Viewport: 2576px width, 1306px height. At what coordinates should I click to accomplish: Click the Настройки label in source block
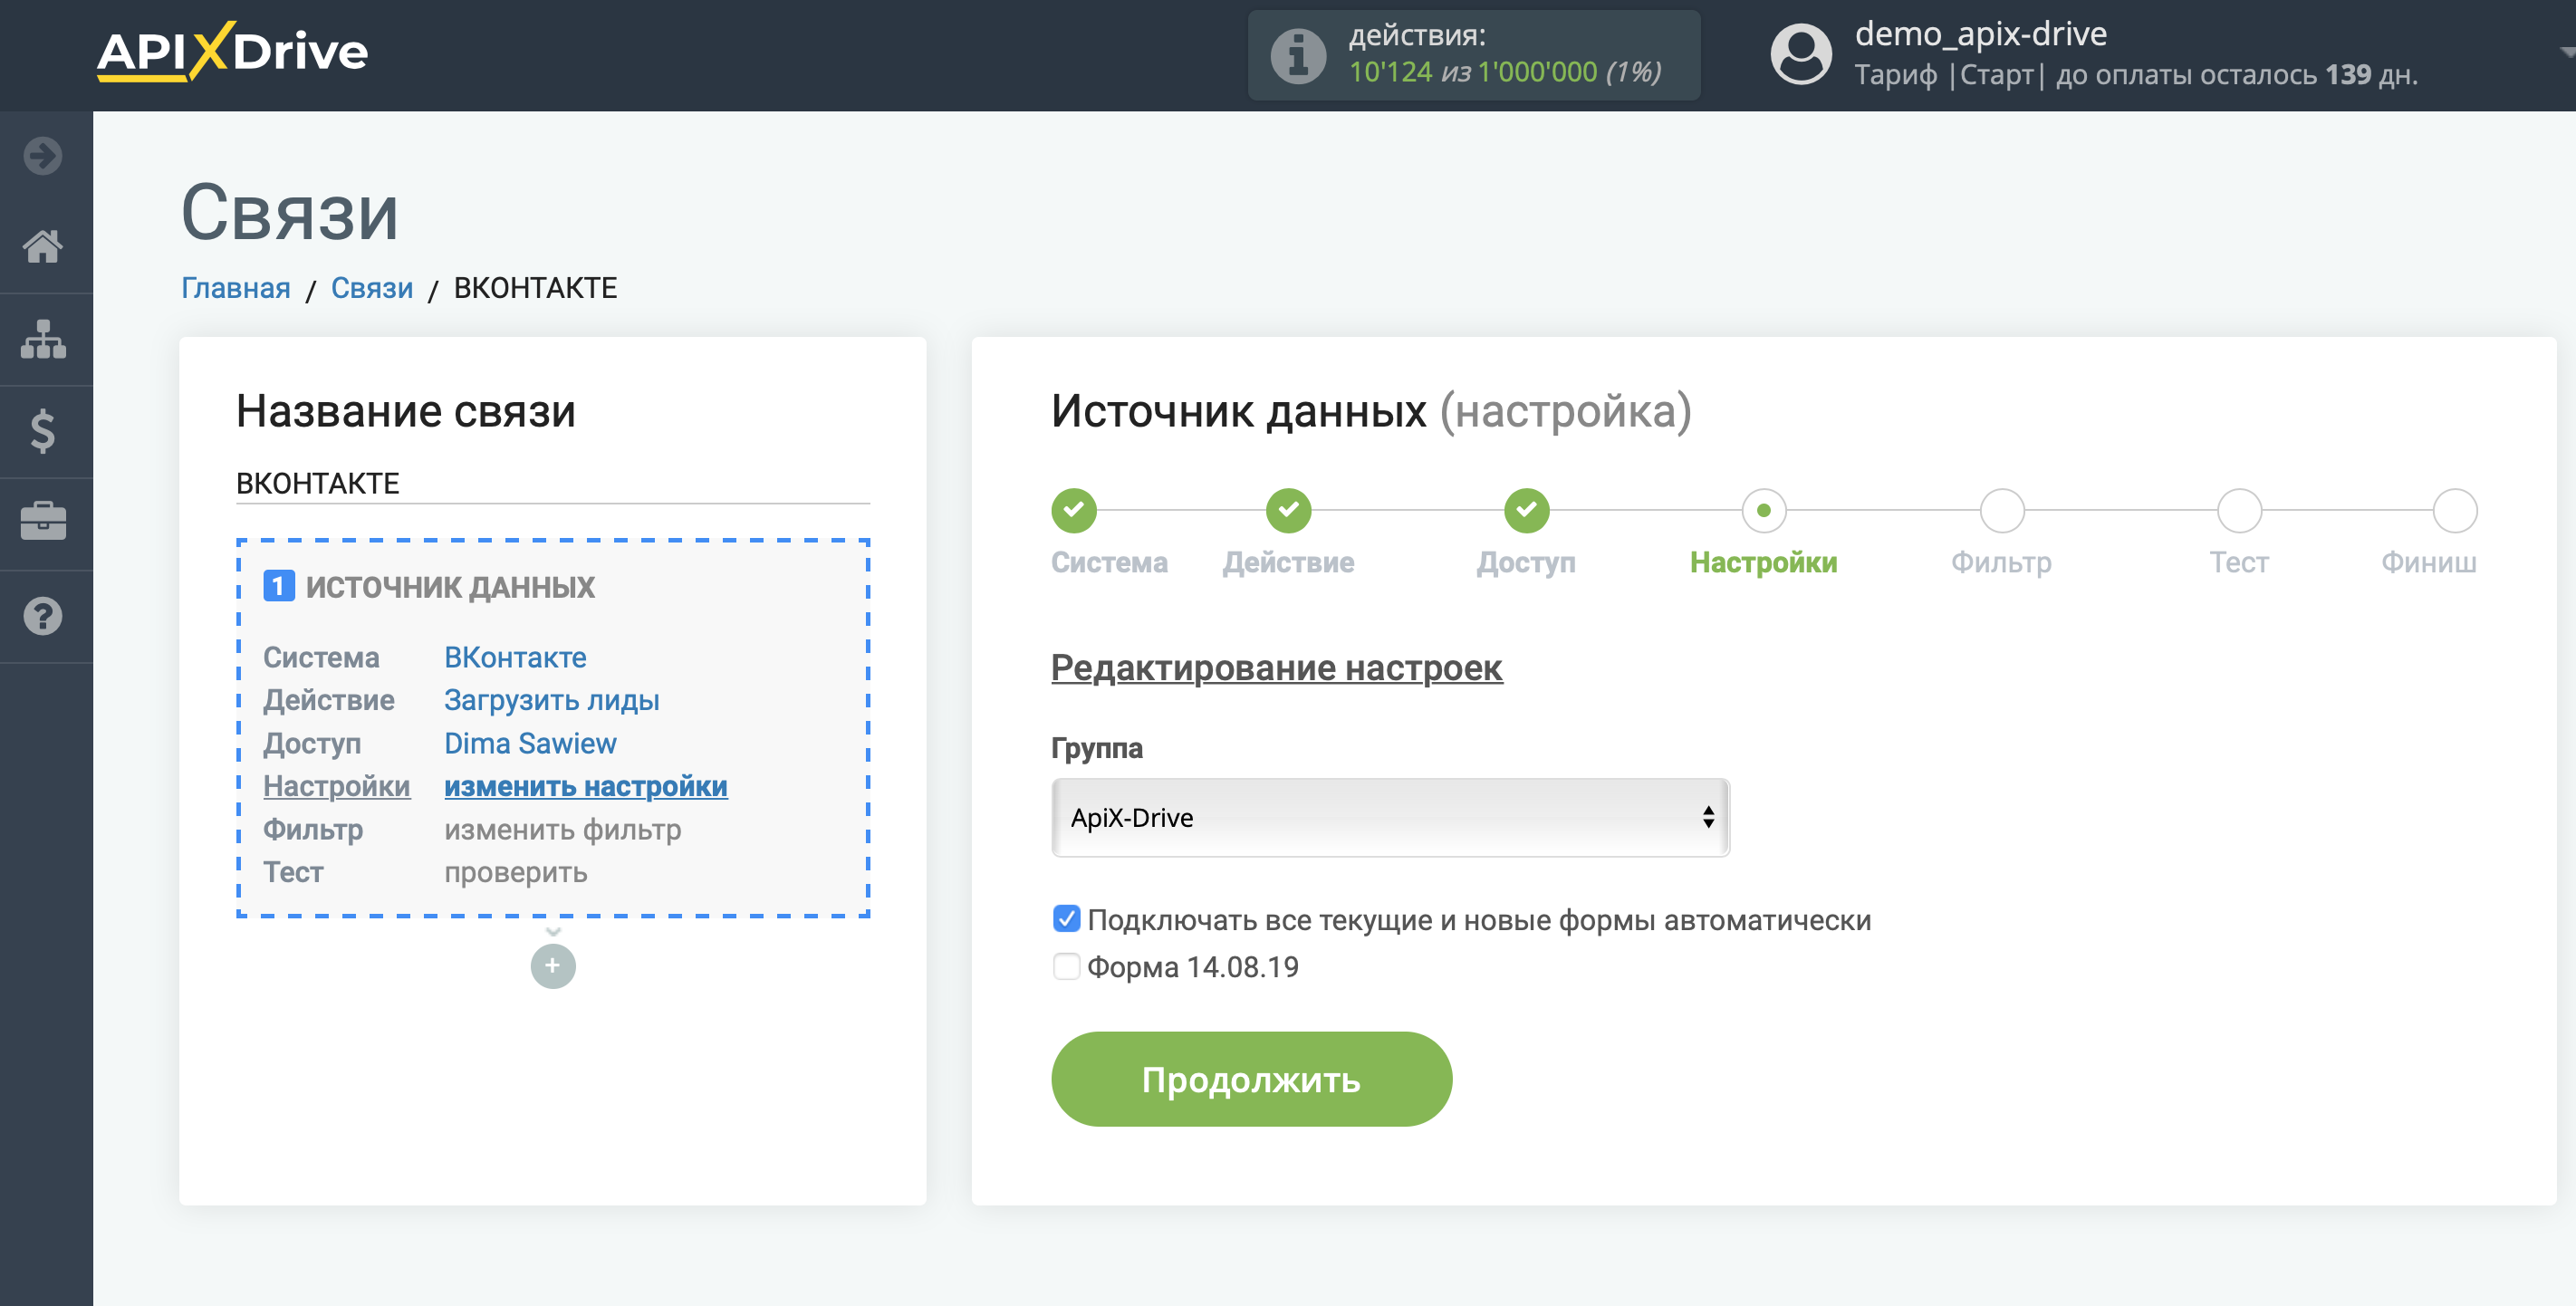tap(337, 786)
